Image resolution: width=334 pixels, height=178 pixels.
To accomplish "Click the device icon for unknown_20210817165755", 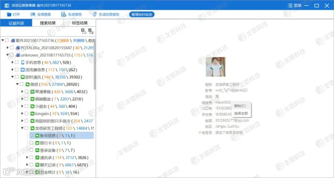I will [18, 55].
